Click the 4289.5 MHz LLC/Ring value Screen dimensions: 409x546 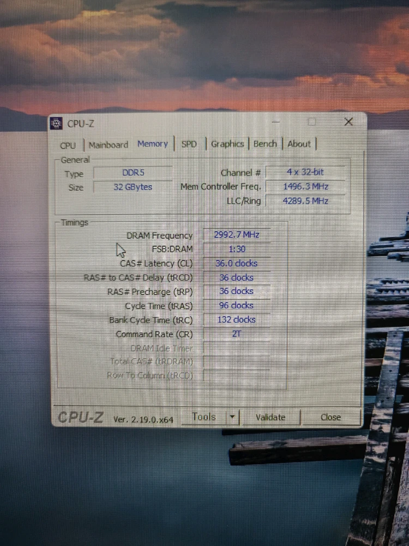tap(305, 201)
